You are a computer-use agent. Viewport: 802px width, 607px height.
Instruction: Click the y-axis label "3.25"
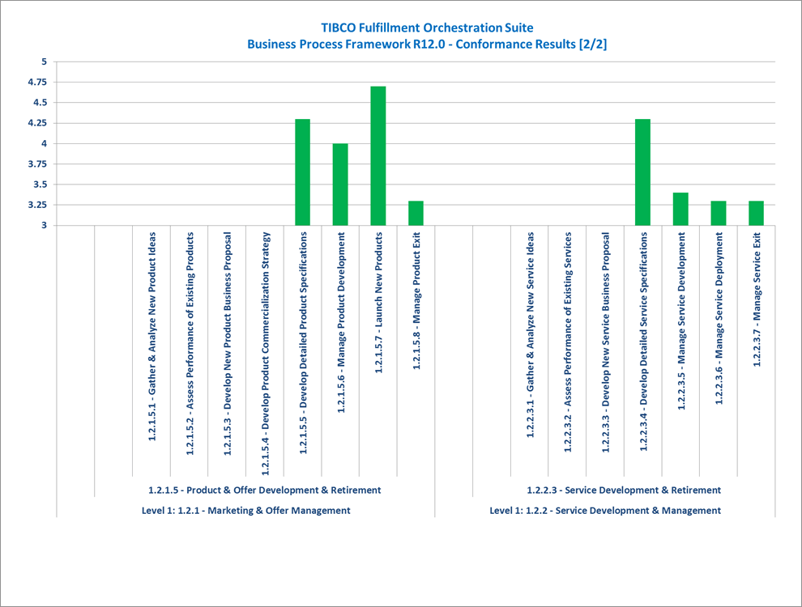(36, 205)
